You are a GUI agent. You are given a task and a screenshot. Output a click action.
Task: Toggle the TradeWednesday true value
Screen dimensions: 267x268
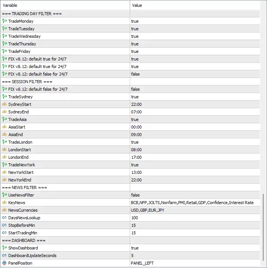tap(195, 36)
